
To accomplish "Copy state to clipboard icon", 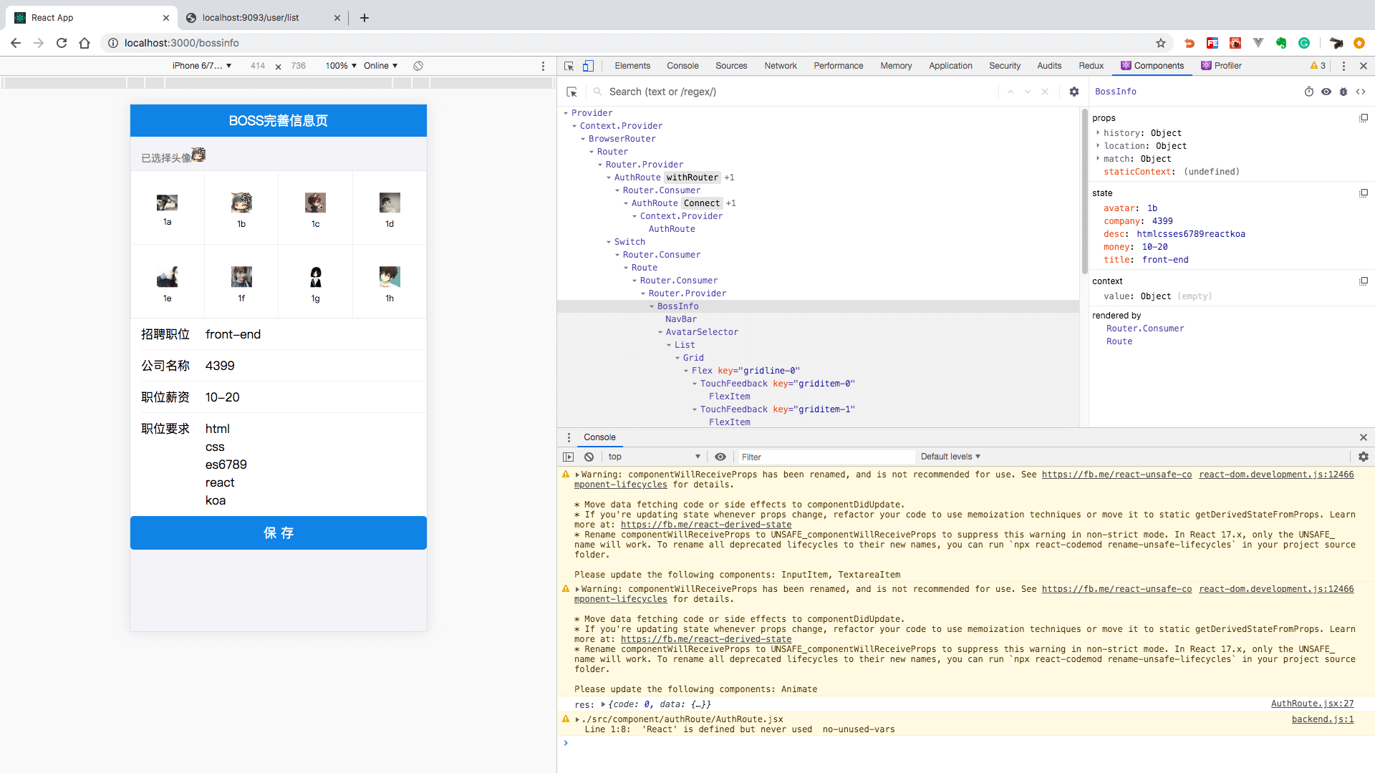I will point(1364,193).
